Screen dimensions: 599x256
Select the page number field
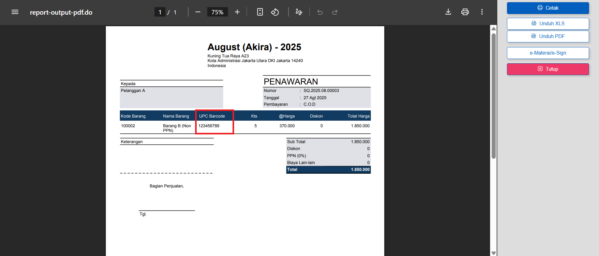tap(160, 12)
